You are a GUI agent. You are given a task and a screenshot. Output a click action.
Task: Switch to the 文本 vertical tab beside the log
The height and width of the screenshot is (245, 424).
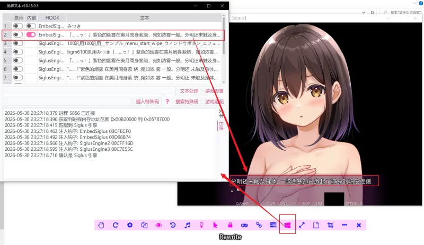[x=221, y=113]
